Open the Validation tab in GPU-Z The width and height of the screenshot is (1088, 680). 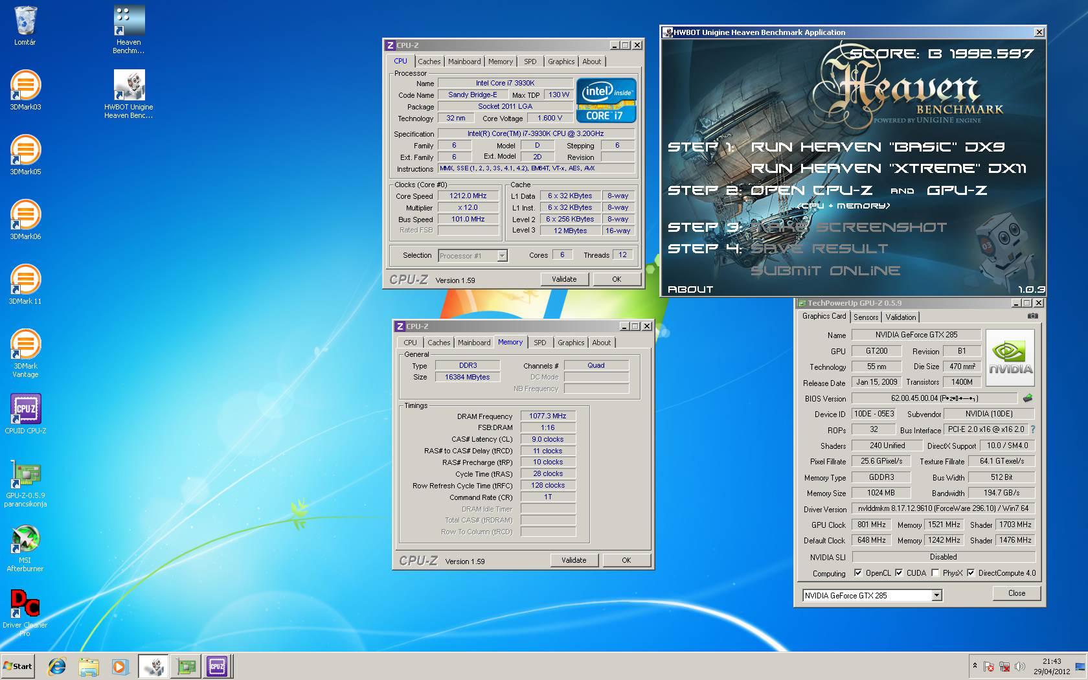tap(901, 317)
